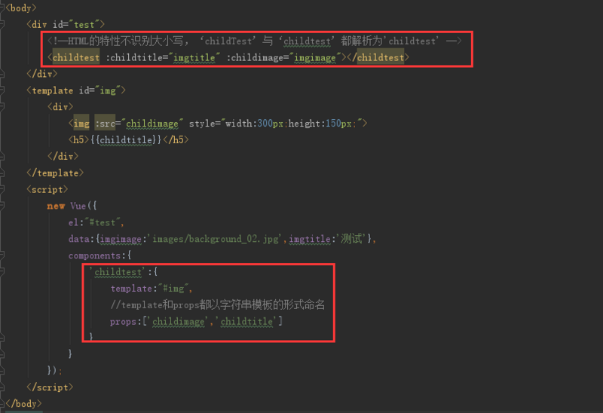The height and width of the screenshot is (413, 603).
Task: Click 'childtitle' in the props array
Action: coord(246,322)
